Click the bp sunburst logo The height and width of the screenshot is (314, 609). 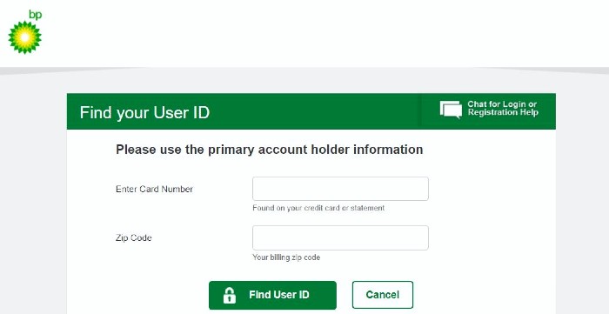click(x=25, y=37)
